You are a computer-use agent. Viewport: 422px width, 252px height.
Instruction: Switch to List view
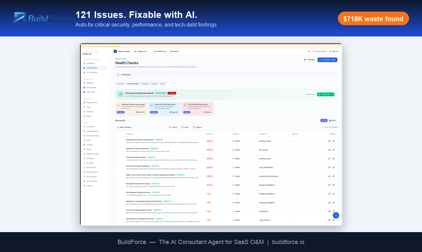coord(324,120)
